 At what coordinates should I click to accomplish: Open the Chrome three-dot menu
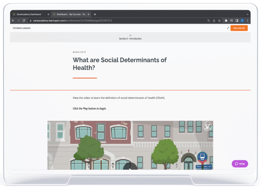[x=247, y=21]
